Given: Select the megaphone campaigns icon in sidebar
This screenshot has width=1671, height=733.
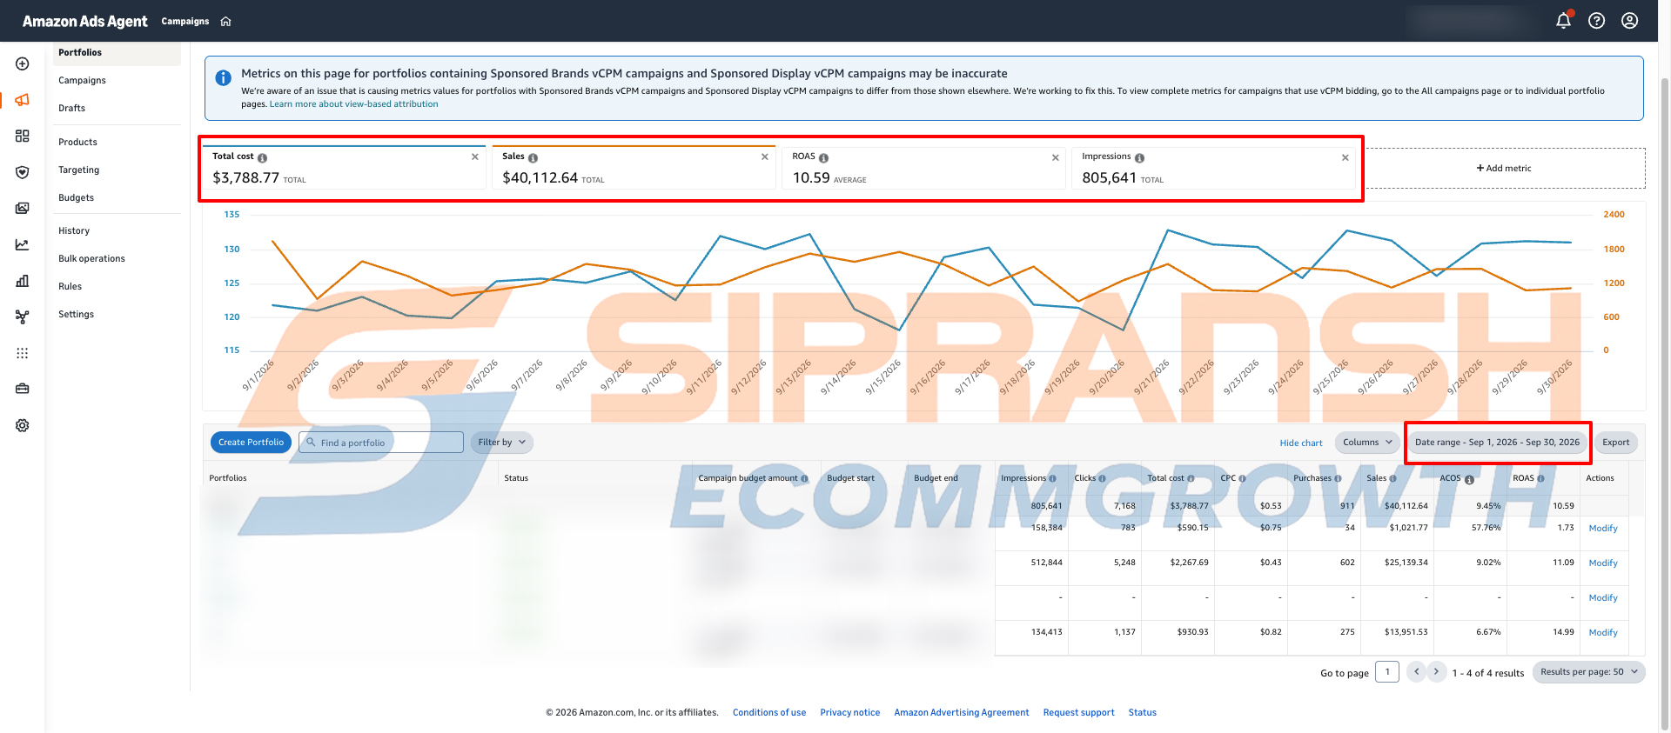Looking at the screenshot, I should pyautogui.click(x=23, y=100).
